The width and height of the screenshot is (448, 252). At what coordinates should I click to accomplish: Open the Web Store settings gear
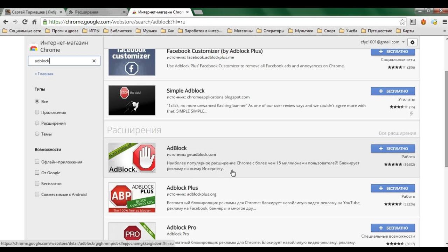[x=412, y=42]
